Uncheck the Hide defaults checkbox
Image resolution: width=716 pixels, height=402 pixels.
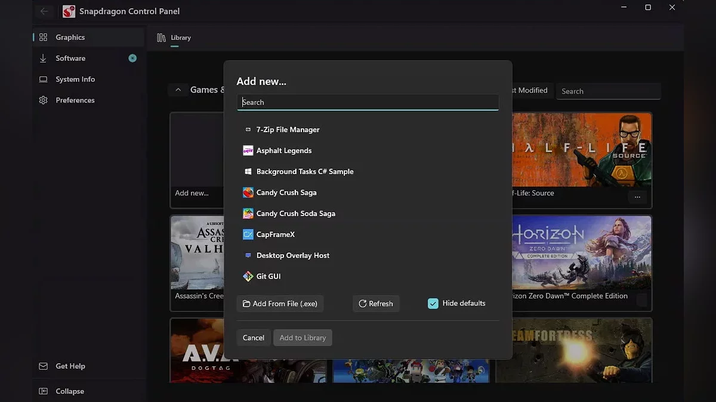[433, 304]
